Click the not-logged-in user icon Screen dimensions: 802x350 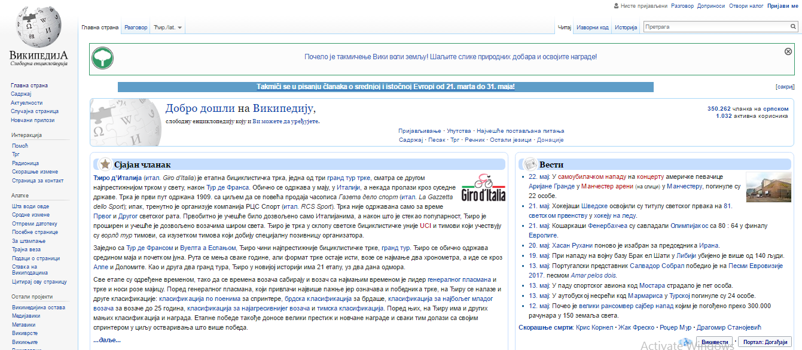coord(617,6)
